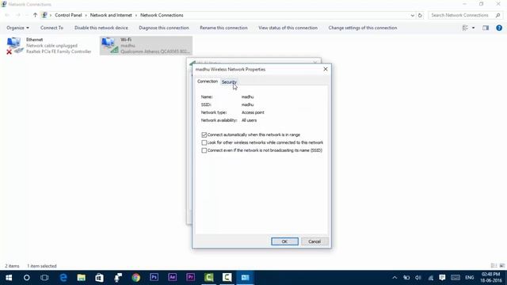The image size is (507, 285).
Task: Open the view options dropdown arrow
Action: pyautogui.click(x=474, y=28)
